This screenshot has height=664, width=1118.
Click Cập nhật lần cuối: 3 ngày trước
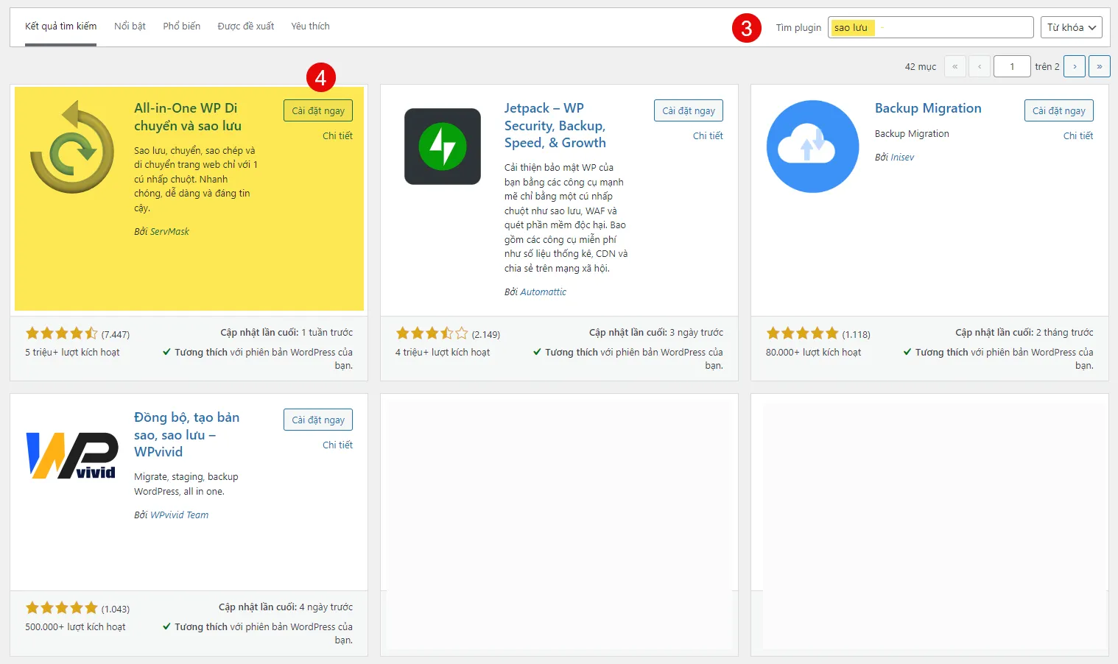tap(656, 333)
